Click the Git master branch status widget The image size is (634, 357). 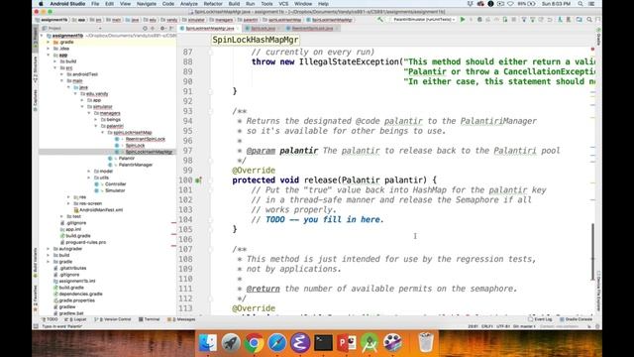524,326
